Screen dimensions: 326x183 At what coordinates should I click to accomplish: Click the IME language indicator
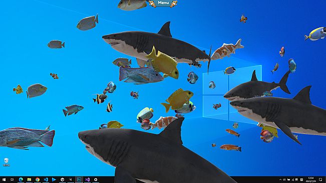(x=296, y=179)
